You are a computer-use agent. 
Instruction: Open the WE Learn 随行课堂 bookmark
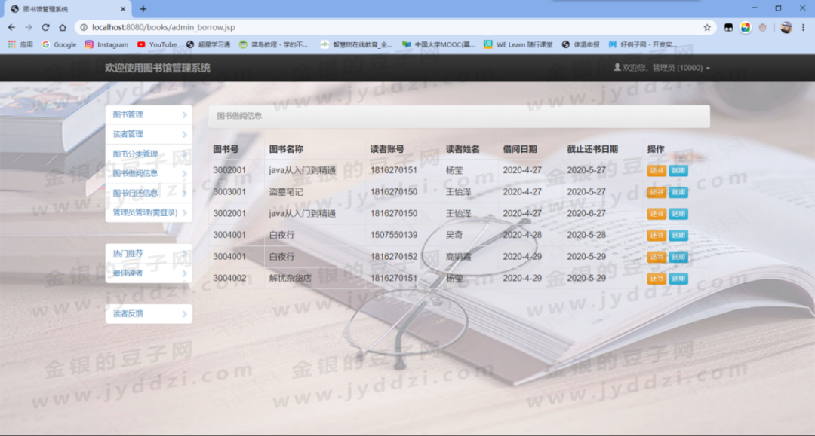518,44
